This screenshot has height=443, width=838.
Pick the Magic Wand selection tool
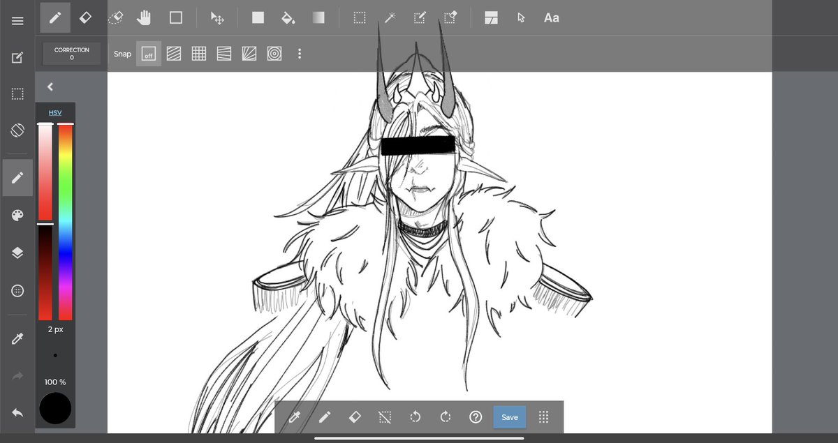[389, 17]
